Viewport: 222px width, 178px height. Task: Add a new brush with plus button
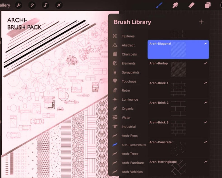[201, 22]
